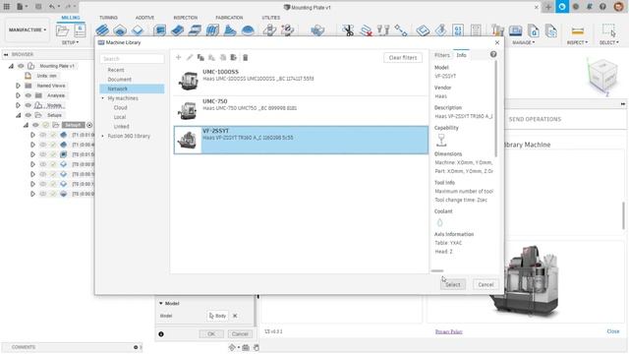Open the data panel grid icon
The image size is (629, 354).
tap(7, 7)
